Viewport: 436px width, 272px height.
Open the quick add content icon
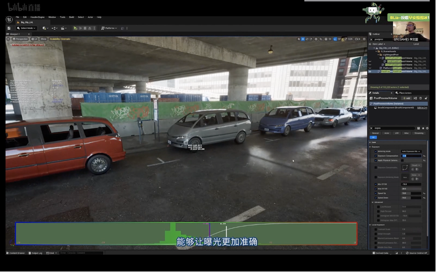coord(45,28)
